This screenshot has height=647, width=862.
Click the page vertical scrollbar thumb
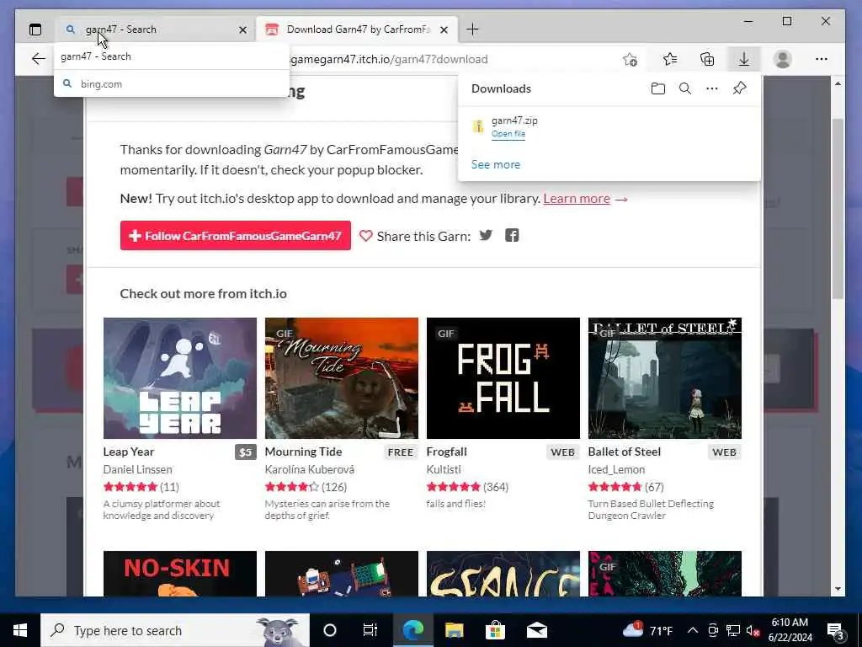[838, 209]
